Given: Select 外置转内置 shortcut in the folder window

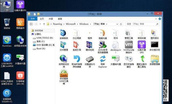Looking at the screenshot, I should coord(116,60).
